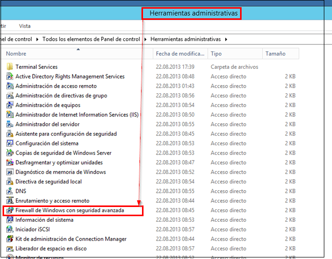
Task: Select Asistente para configuración de seguridad name
Action: 66,134
